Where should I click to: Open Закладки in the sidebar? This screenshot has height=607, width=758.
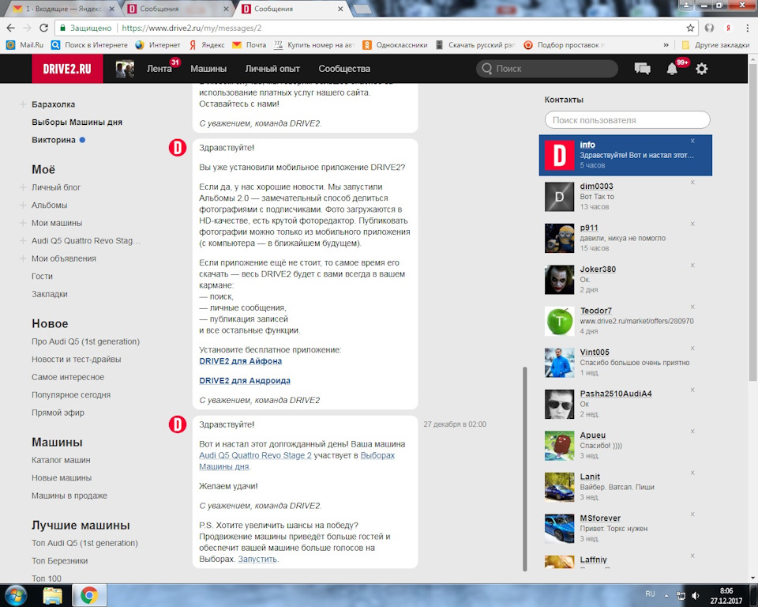(49, 294)
